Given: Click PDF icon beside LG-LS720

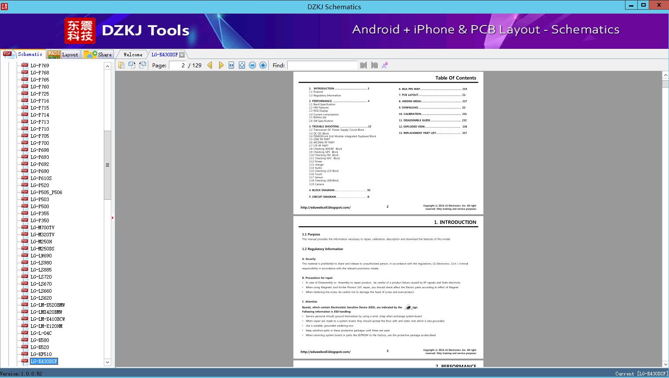Looking at the screenshot, I should [25, 276].
